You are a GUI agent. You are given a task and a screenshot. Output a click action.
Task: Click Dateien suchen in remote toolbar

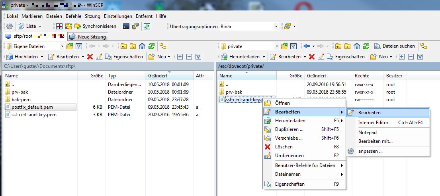point(395,46)
